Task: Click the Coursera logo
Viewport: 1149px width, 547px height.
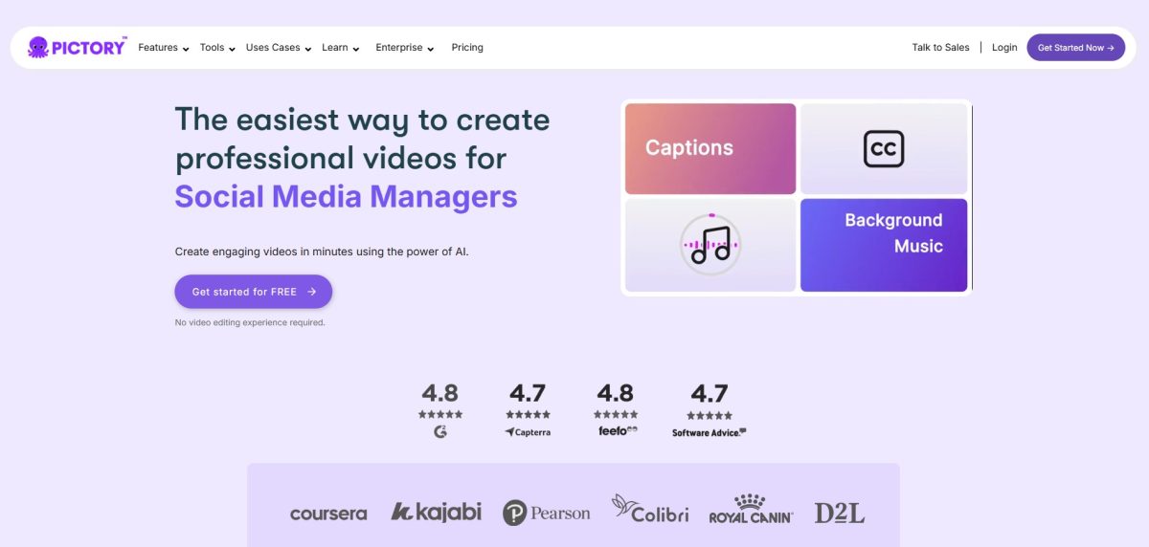Action: point(328,514)
